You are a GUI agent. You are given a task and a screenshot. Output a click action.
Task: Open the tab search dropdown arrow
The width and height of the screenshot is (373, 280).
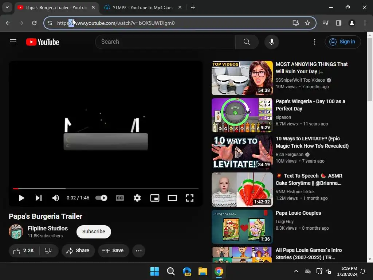click(7, 7)
